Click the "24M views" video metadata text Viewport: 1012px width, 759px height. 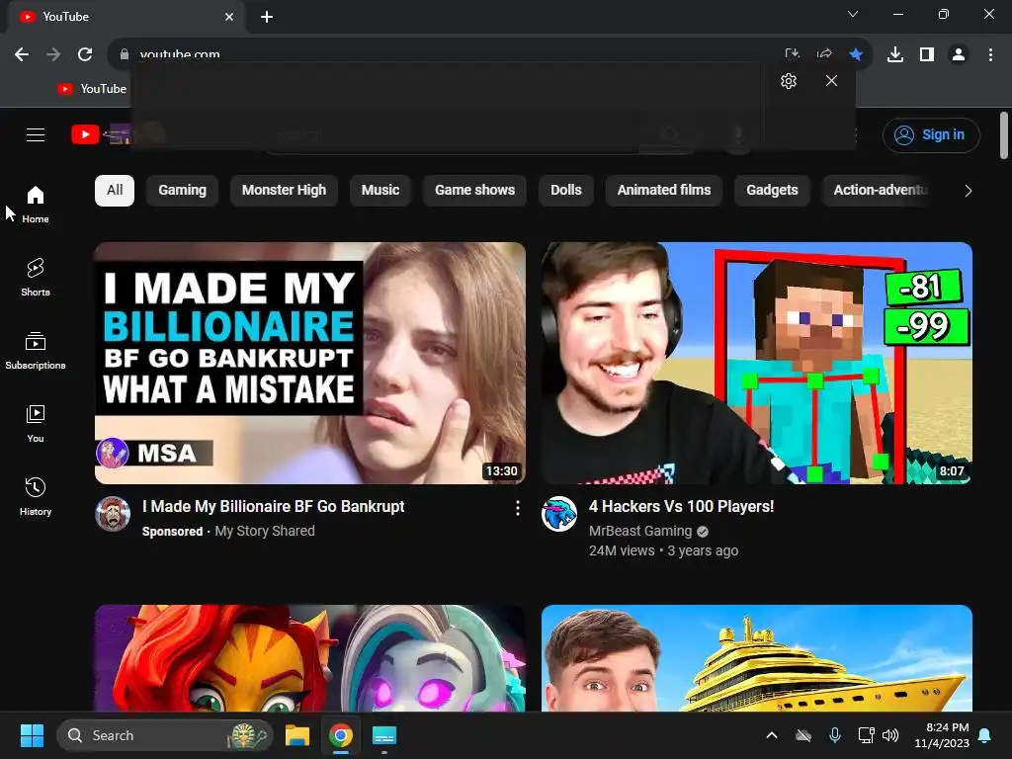tap(622, 551)
